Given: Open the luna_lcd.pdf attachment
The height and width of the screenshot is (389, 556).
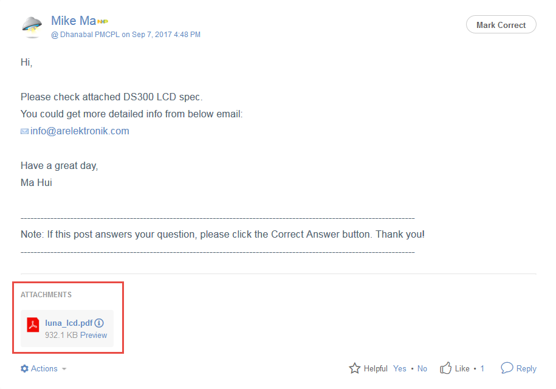Looking at the screenshot, I should pyautogui.click(x=69, y=323).
